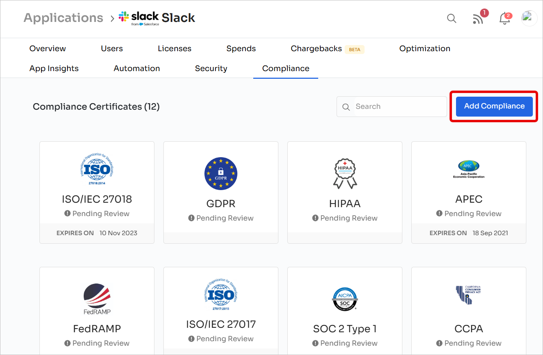The image size is (543, 355).
Task: Switch to the Users tab
Action: click(112, 48)
